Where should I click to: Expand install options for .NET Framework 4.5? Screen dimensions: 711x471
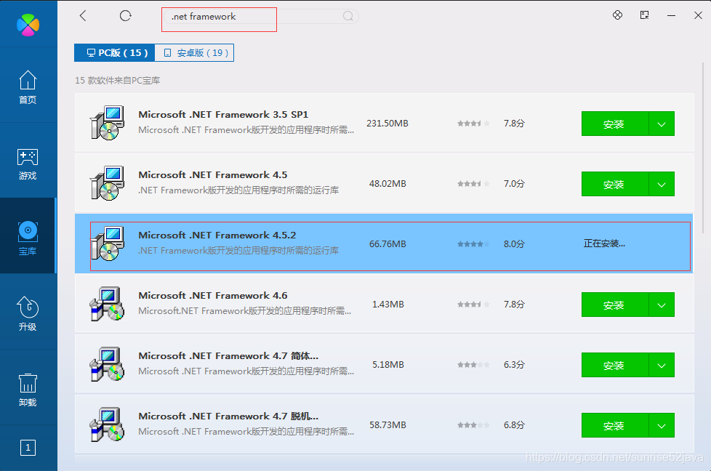click(x=662, y=184)
